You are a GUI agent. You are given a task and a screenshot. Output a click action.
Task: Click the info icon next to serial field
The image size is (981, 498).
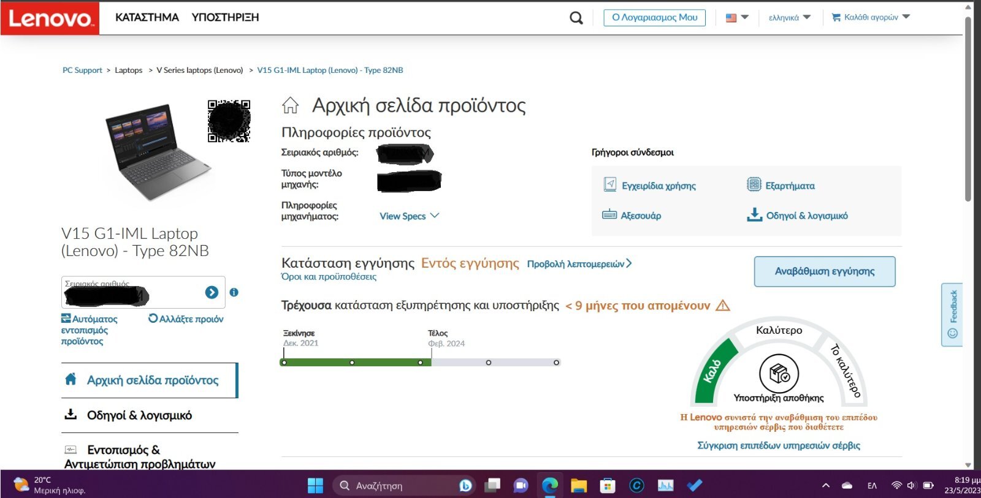(234, 293)
